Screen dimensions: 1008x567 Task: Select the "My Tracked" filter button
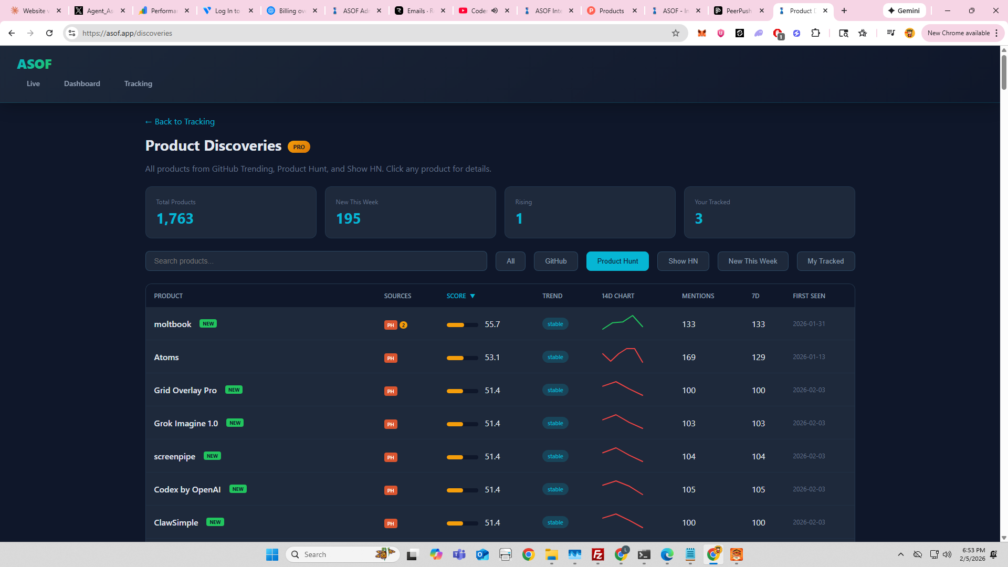tap(825, 261)
